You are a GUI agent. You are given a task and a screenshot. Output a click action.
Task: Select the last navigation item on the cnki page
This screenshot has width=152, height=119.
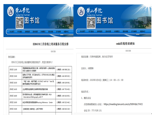pos(142,31)
